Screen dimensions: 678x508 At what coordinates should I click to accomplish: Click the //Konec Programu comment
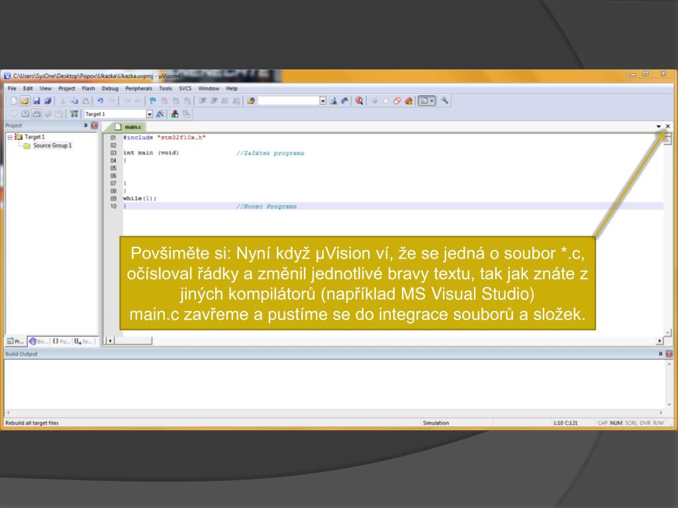coord(266,206)
